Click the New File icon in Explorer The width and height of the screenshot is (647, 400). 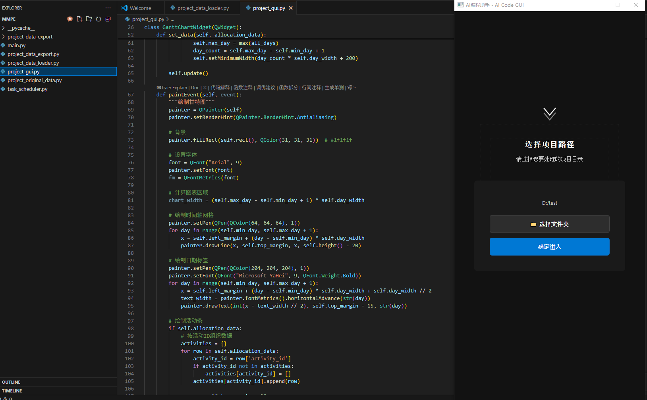point(79,19)
